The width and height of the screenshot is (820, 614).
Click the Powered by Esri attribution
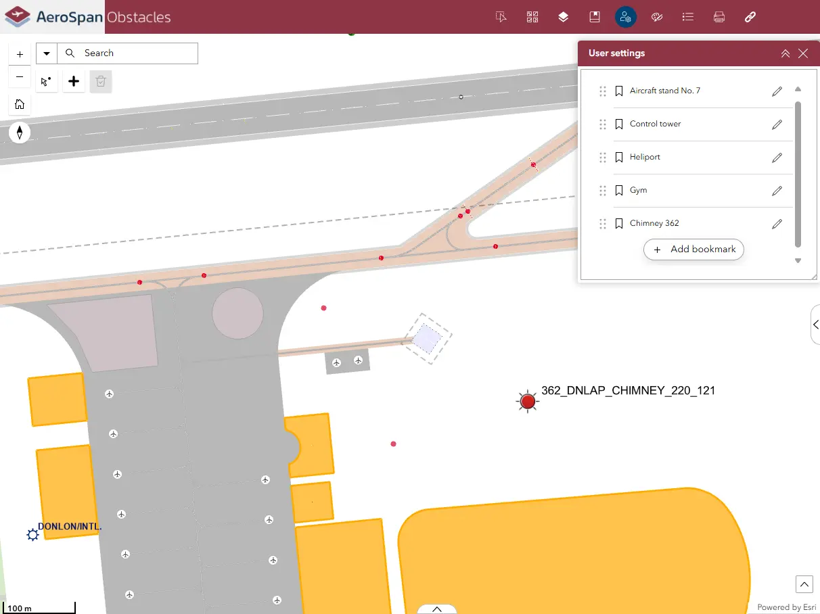(787, 607)
